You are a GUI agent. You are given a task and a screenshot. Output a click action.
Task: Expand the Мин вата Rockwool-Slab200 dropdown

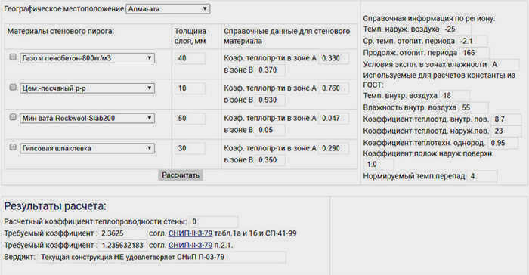88,118
